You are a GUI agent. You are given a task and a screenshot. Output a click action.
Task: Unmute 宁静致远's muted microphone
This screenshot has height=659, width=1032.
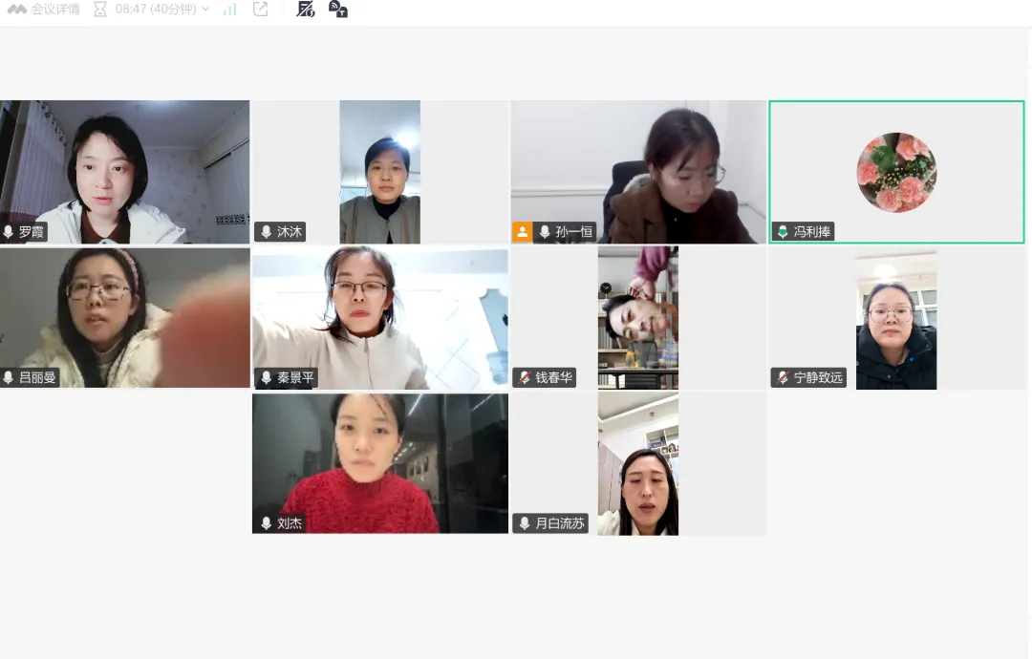[781, 376]
